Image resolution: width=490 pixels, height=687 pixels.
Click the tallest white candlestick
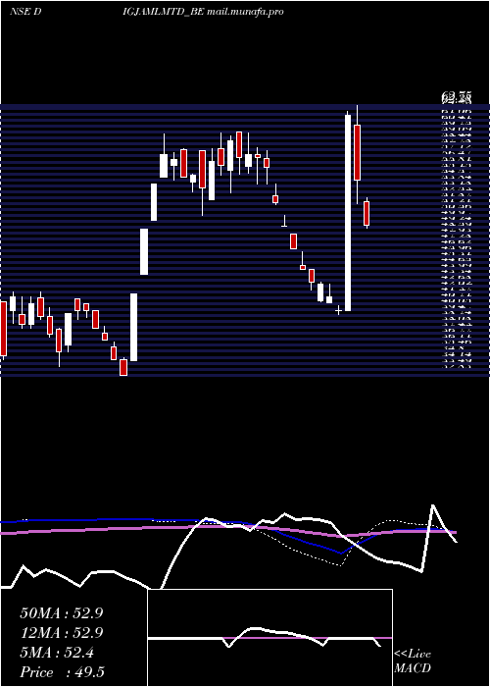click(x=348, y=213)
